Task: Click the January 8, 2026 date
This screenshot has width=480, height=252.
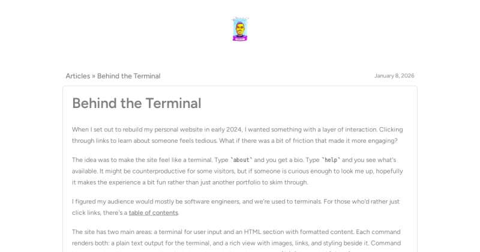Action: 394,76
